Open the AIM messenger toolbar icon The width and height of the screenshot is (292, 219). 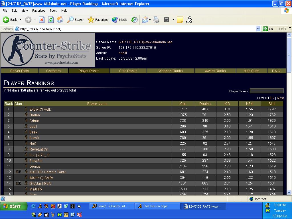click(189, 20)
